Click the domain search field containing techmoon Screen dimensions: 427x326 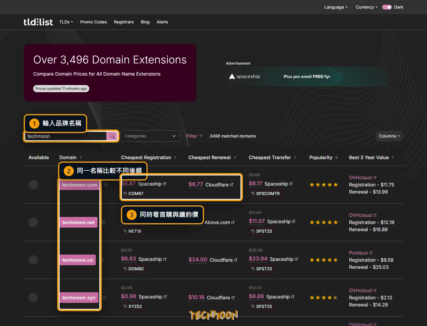[x=66, y=136]
